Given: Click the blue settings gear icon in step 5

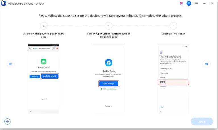Looking at the screenshot, I should click(108, 63).
